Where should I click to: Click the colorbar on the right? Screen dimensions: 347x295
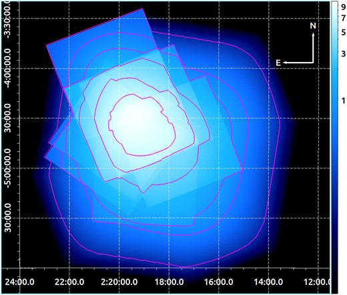[334, 147]
